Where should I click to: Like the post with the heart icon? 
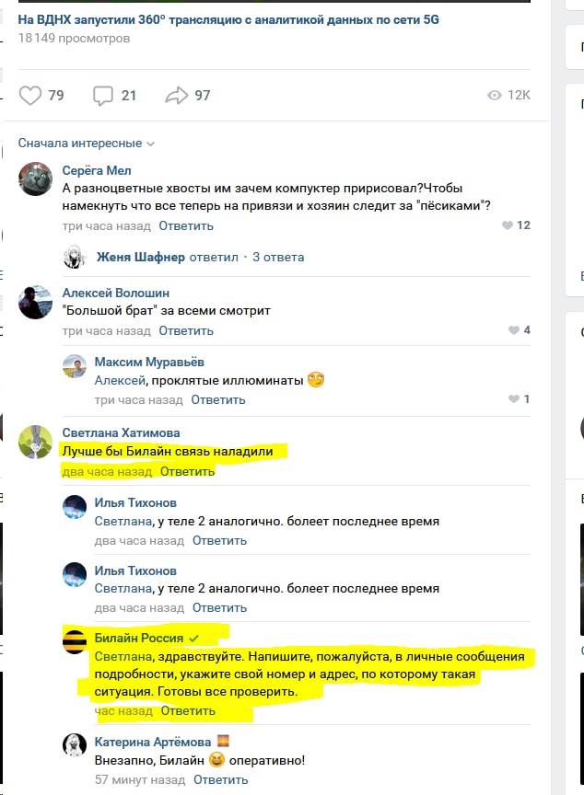tap(29, 96)
